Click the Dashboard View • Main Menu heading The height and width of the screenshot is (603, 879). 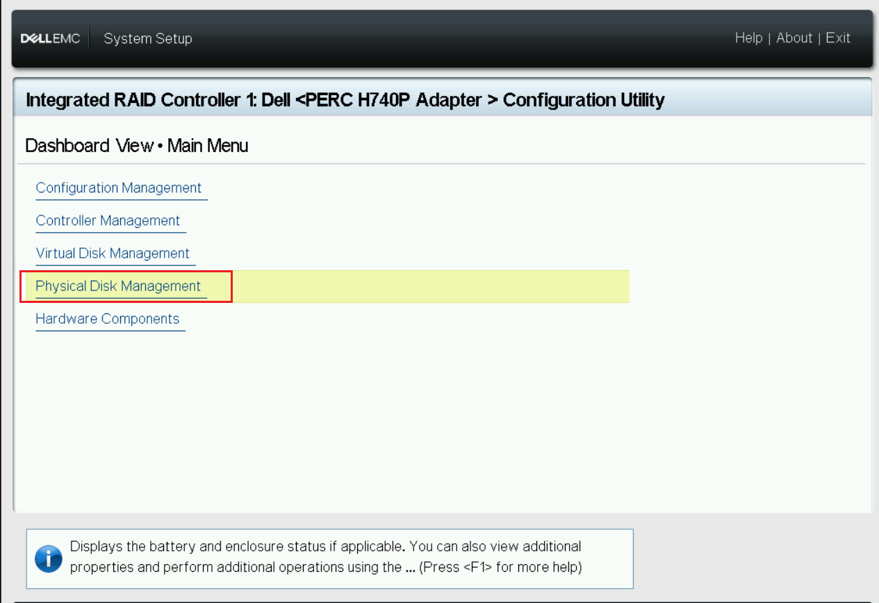point(136,146)
